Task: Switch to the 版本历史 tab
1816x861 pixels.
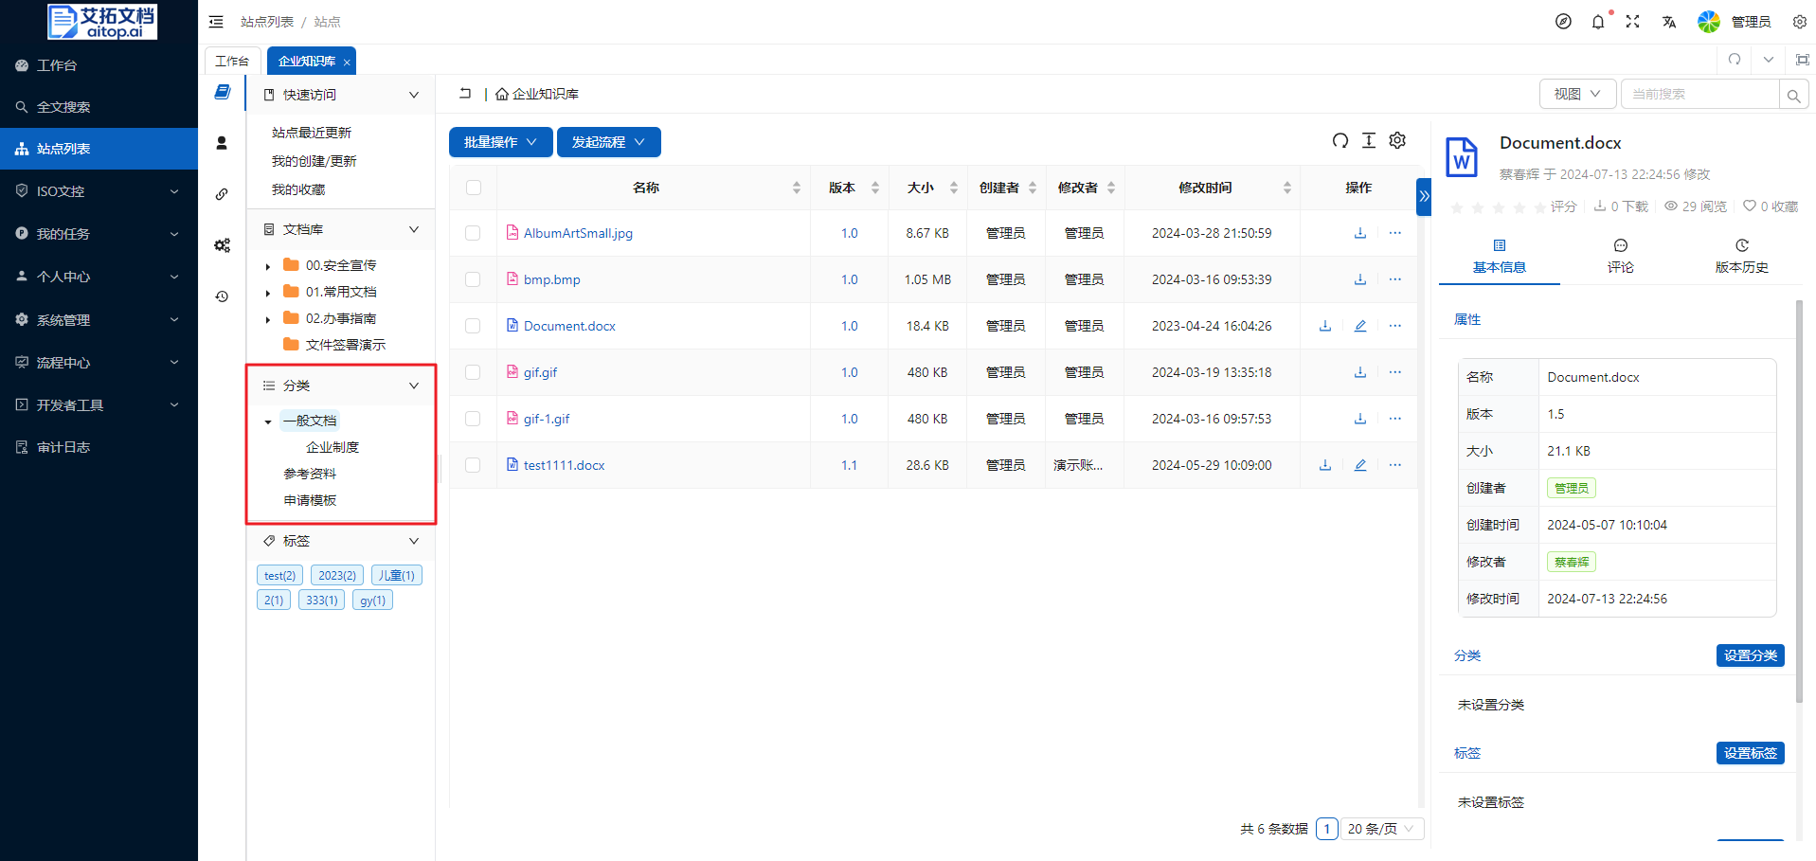Action: click(x=1741, y=256)
